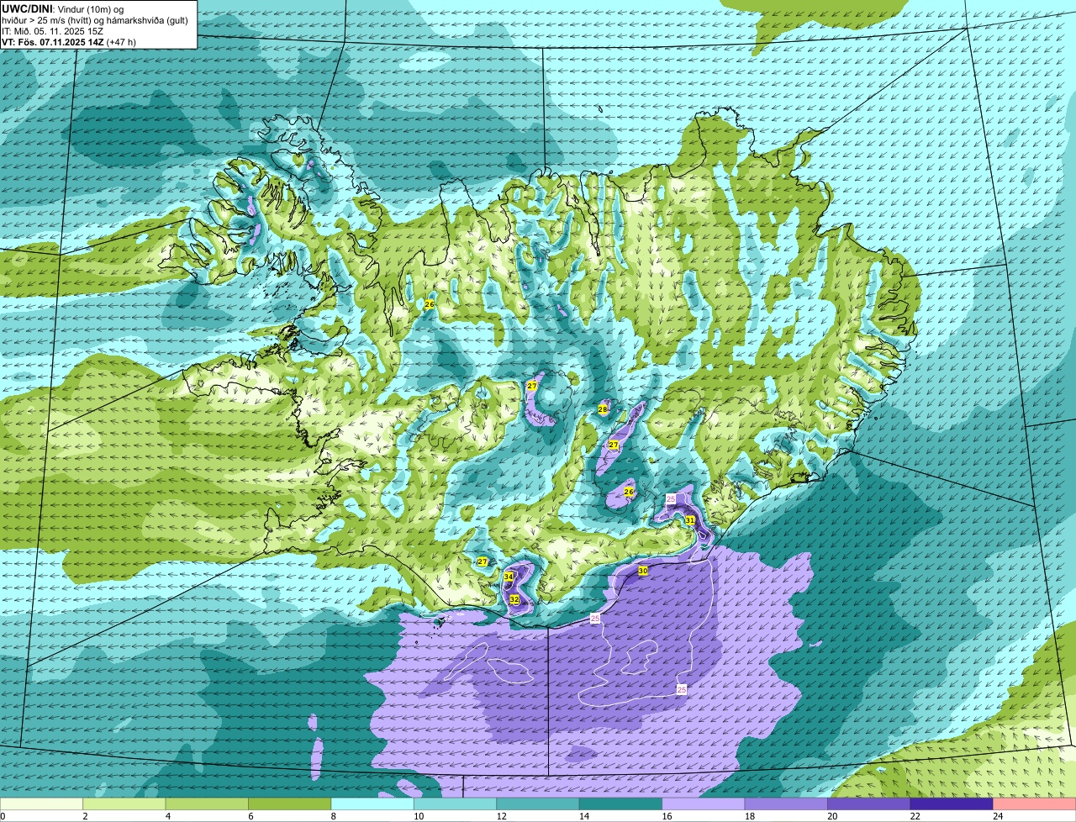Select the yellow max gust label 31
1076x822 pixels.
pos(690,520)
